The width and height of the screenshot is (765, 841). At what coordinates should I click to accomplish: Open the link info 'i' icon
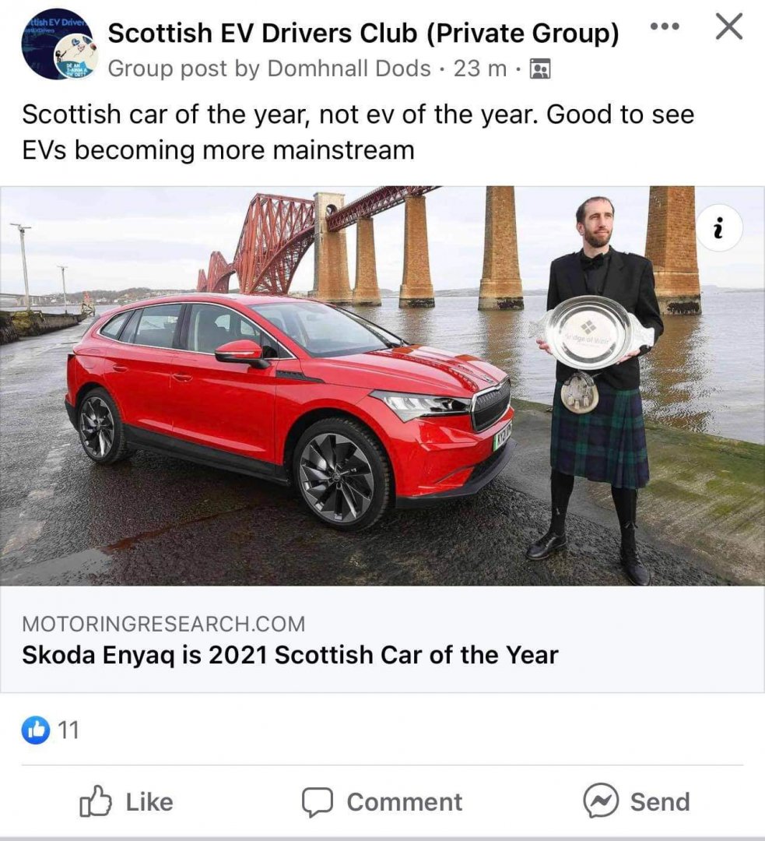(x=719, y=228)
